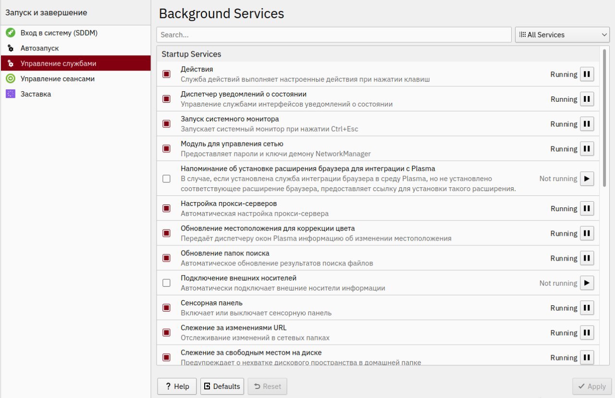
Task: Uncheck Диспетчер уведомлений о состоянии checkbox
Action: pyautogui.click(x=166, y=99)
